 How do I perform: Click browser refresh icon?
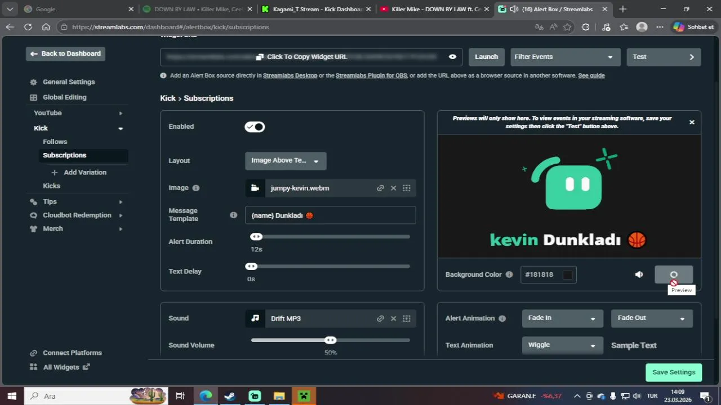(28, 27)
